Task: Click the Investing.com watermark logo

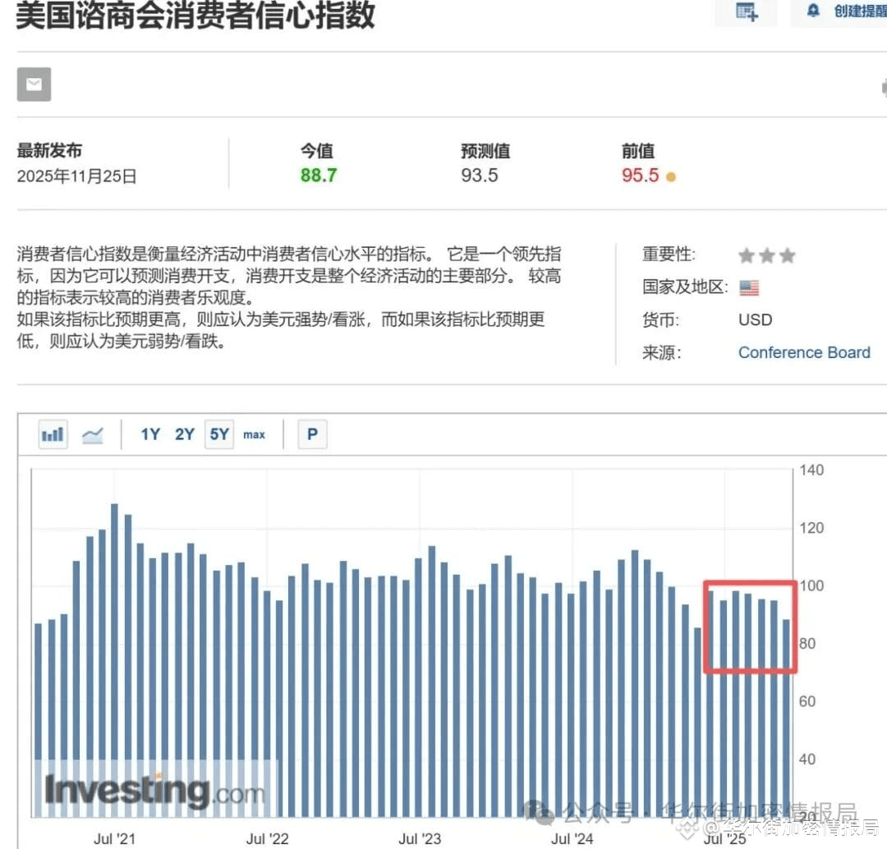Action: (148, 789)
